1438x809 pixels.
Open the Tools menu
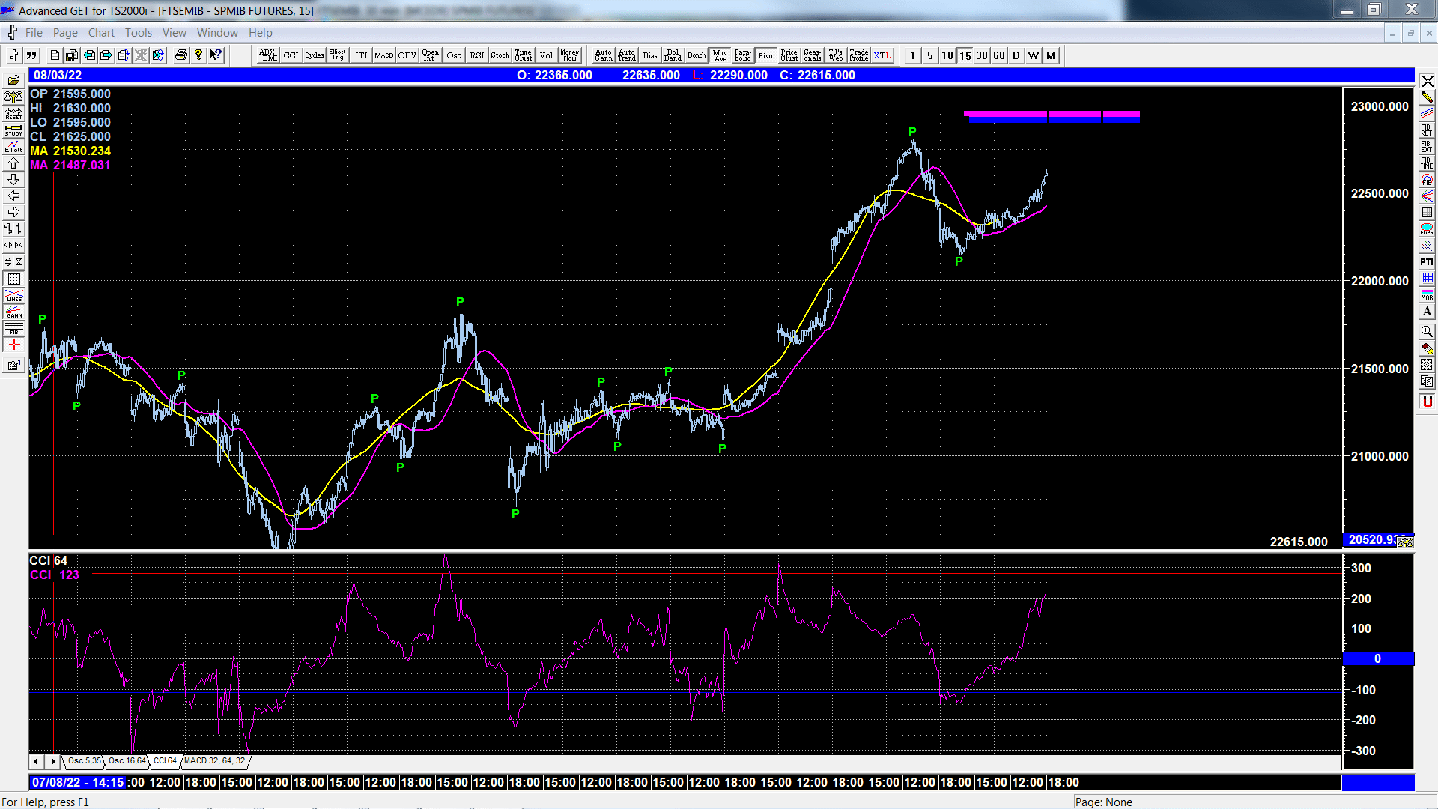139,33
